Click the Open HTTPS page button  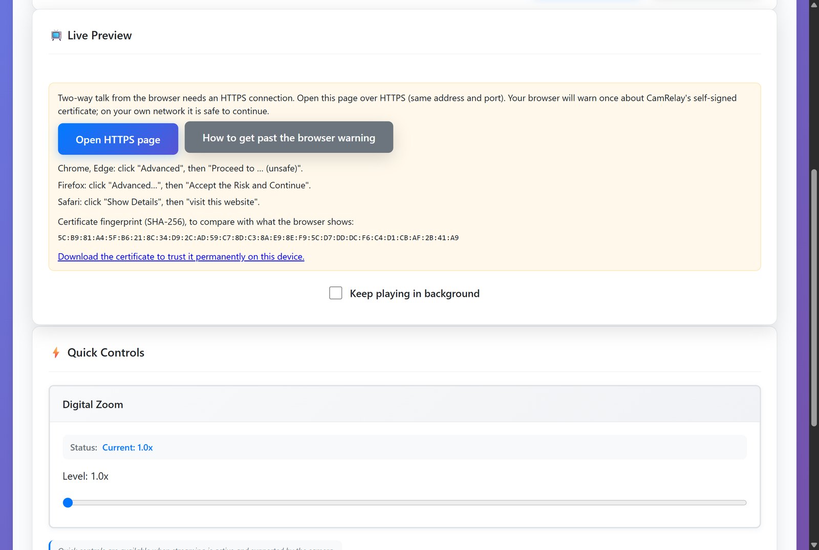pyautogui.click(x=118, y=139)
